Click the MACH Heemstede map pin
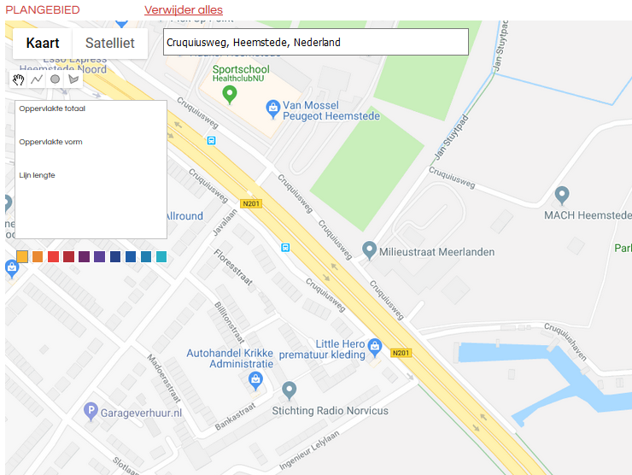The width and height of the screenshot is (632, 475). click(x=562, y=196)
